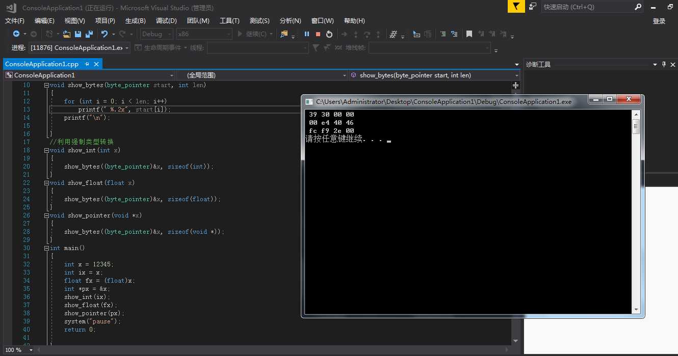The width and height of the screenshot is (678, 356).
Task: Click the 登录 sign-in link
Action: tap(659, 21)
